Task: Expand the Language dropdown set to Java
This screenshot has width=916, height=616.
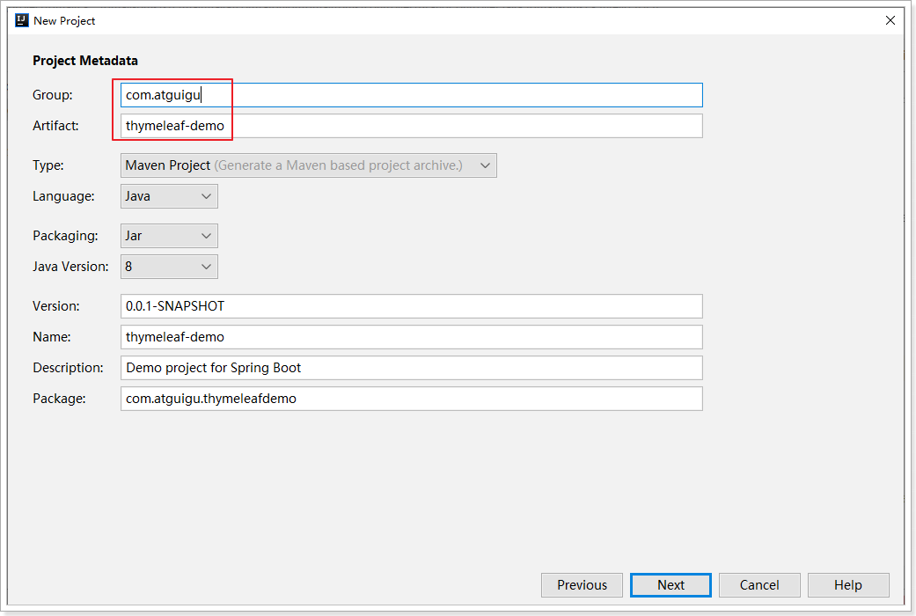Action: (x=169, y=196)
